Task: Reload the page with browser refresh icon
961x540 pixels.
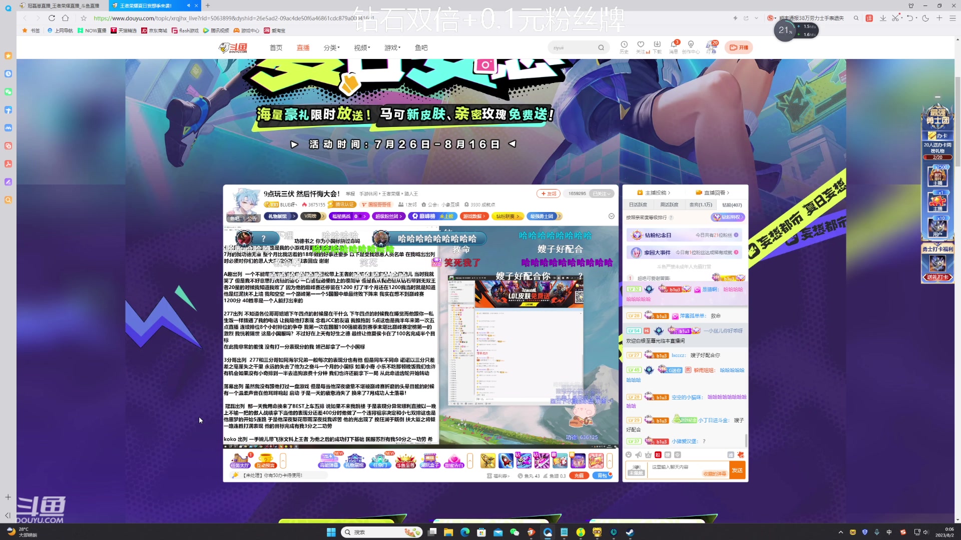Action: click(x=52, y=18)
